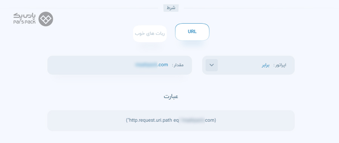The width and height of the screenshot is (339, 143).
Task: Click the شرط section label
Action: 171,8
